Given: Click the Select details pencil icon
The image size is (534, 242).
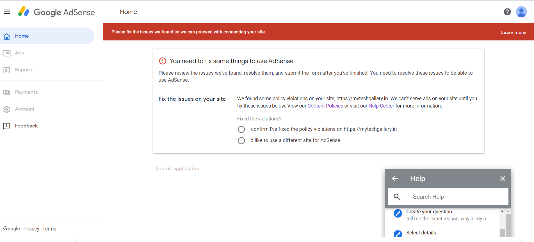Looking at the screenshot, I should click(x=398, y=234).
